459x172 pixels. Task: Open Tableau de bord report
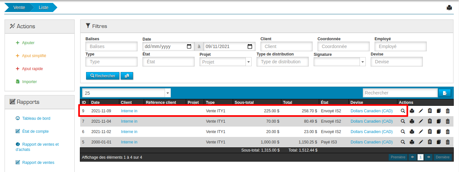click(36, 118)
